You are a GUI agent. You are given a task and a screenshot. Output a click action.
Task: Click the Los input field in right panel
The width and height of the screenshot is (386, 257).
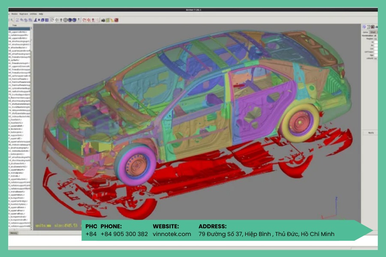376,49
